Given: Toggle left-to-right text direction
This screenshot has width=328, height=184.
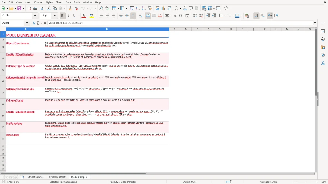Looking at the screenshot, I should pyautogui.click(x=256, y=16).
